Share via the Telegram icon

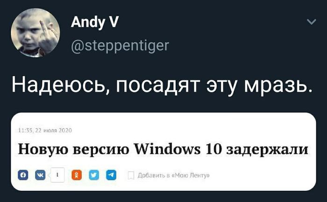pyautogui.click(x=111, y=175)
